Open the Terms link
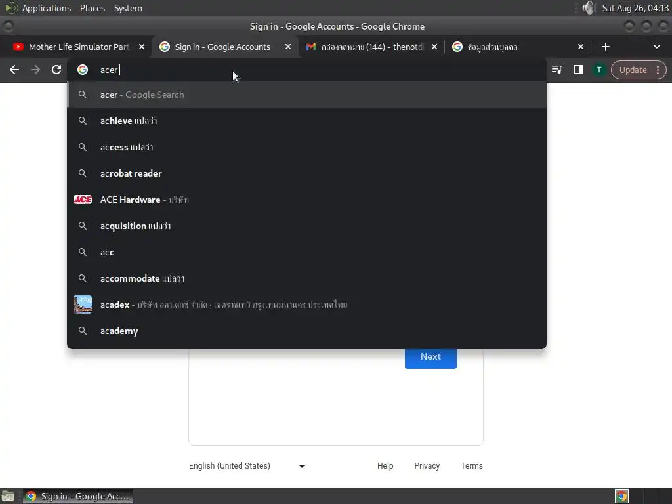672x504 pixels. (471, 466)
